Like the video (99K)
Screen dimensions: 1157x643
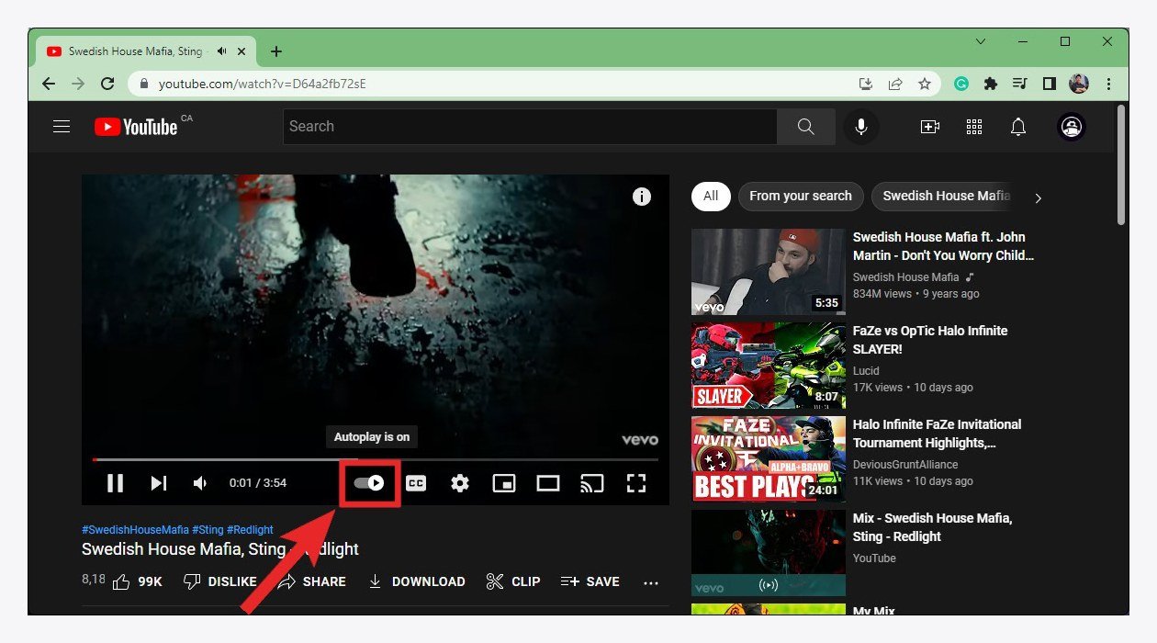tap(137, 581)
